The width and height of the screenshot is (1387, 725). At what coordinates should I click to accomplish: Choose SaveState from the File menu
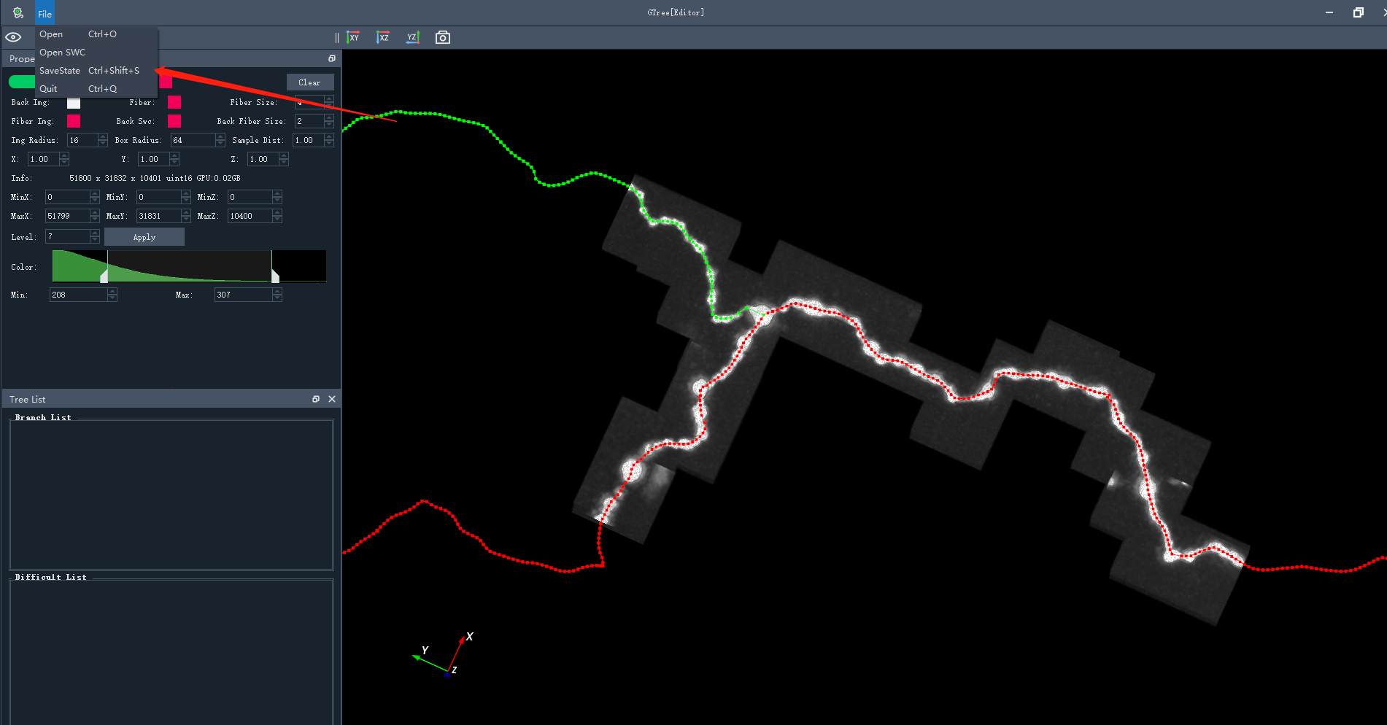[60, 71]
